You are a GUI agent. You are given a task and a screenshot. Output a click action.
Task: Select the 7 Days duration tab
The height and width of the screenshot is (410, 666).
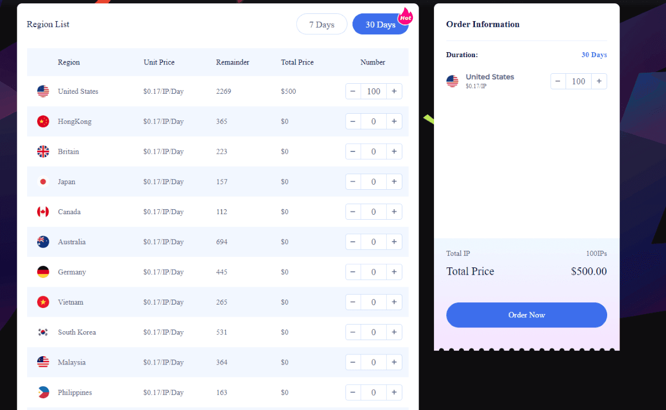tap(322, 24)
